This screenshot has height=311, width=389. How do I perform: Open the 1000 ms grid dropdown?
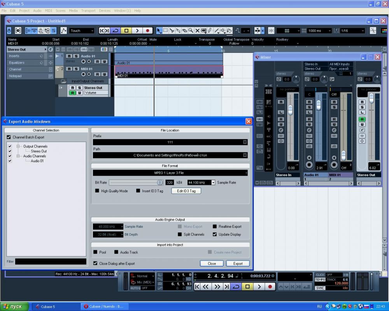pyautogui.click(x=319, y=31)
